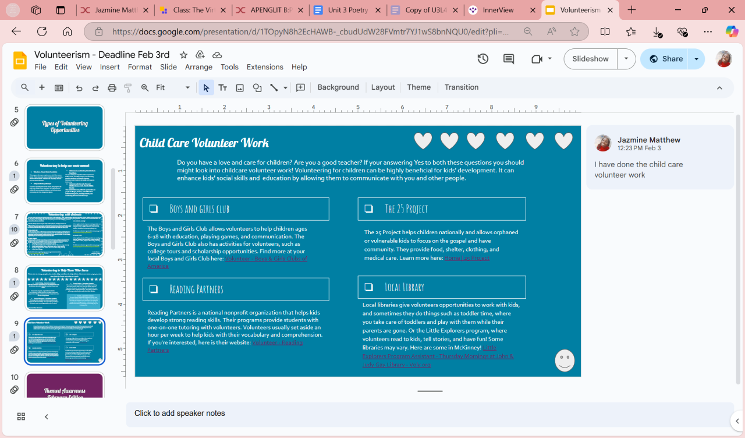745x438 pixels.
Task: Open the Arrange menu
Action: point(198,67)
